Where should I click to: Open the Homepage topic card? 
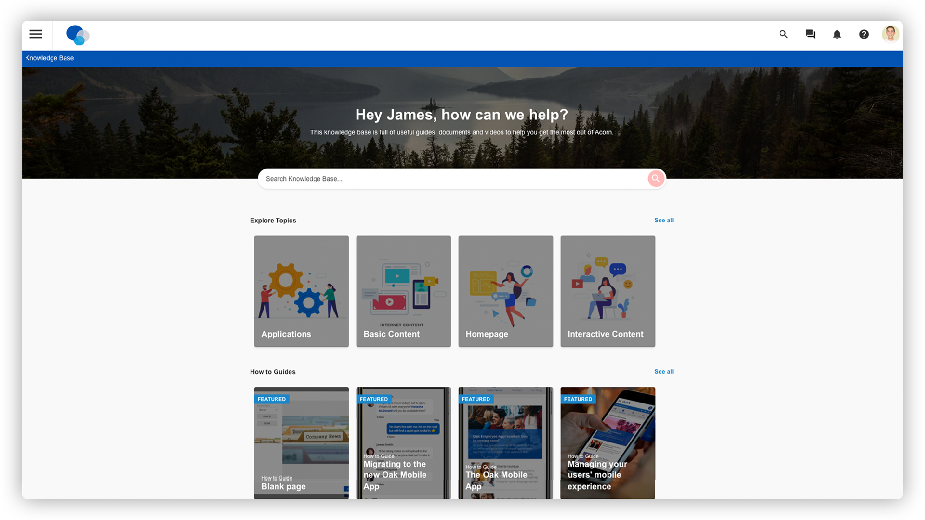pos(505,291)
